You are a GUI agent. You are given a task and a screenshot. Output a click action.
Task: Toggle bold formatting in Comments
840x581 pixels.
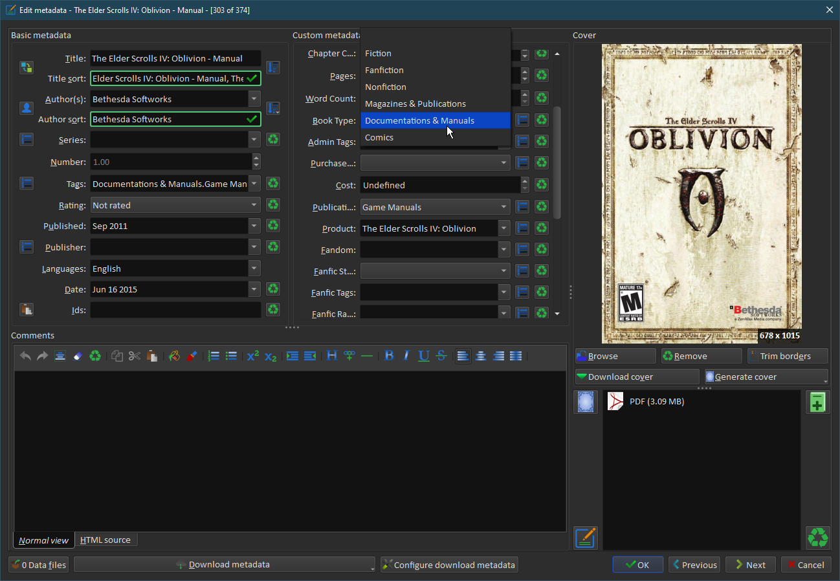pyautogui.click(x=389, y=356)
